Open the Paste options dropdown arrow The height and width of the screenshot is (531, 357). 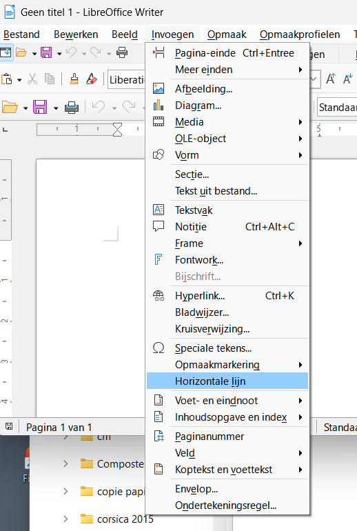tap(19, 80)
